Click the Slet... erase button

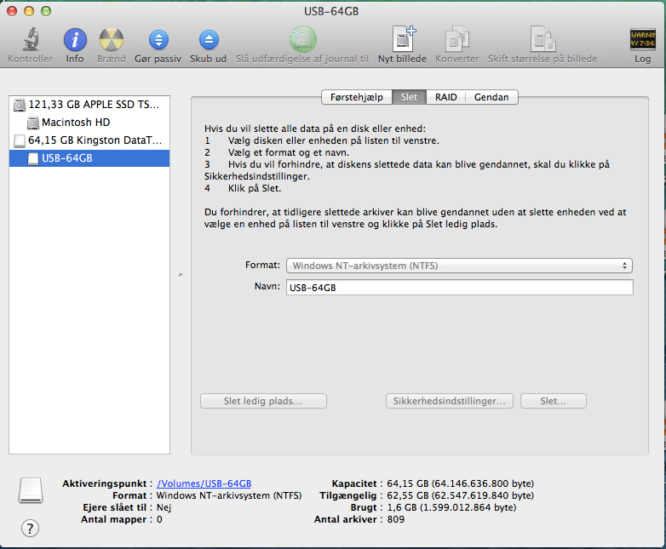(x=554, y=401)
